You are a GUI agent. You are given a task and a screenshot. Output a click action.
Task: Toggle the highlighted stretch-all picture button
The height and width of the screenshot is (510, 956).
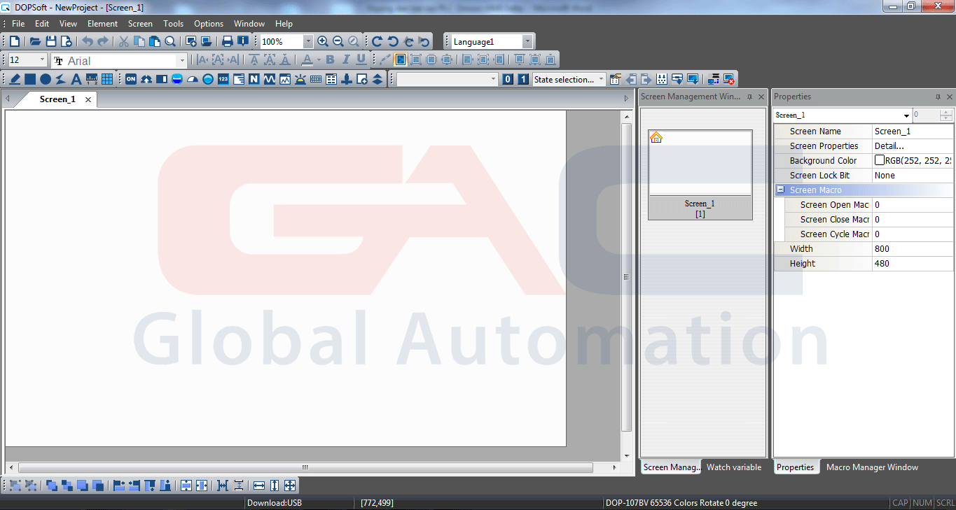coord(400,60)
